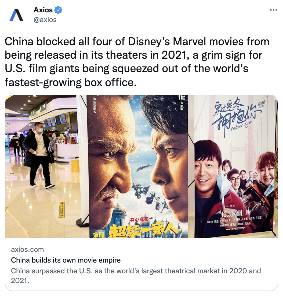Click the yellow floor caution sticker in lobby

62,210
